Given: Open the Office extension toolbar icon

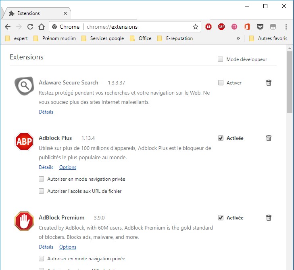Looking at the screenshot, I should (247, 27).
